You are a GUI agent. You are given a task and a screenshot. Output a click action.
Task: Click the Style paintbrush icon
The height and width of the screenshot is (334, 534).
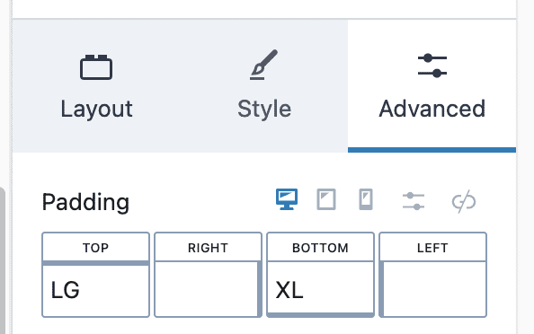(x=264, y=65)
